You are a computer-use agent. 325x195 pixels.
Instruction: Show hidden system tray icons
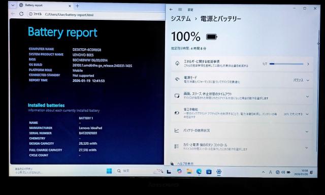click(x=263, y=172)
